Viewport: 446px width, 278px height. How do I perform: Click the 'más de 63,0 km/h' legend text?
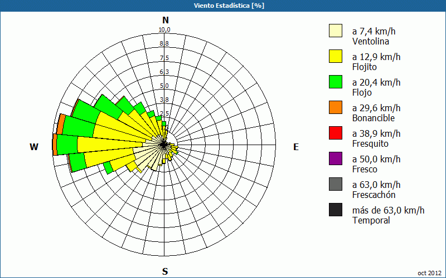tap(388, 210)
